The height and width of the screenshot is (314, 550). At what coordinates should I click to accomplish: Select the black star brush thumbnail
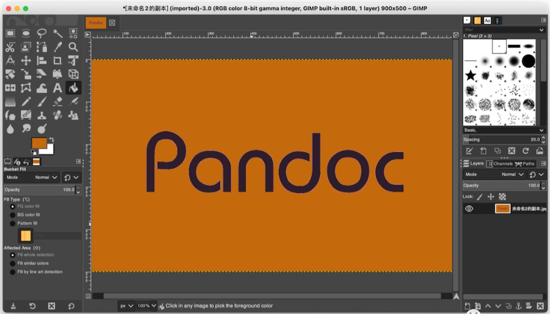pyautogui.click(x=470, y=75)
